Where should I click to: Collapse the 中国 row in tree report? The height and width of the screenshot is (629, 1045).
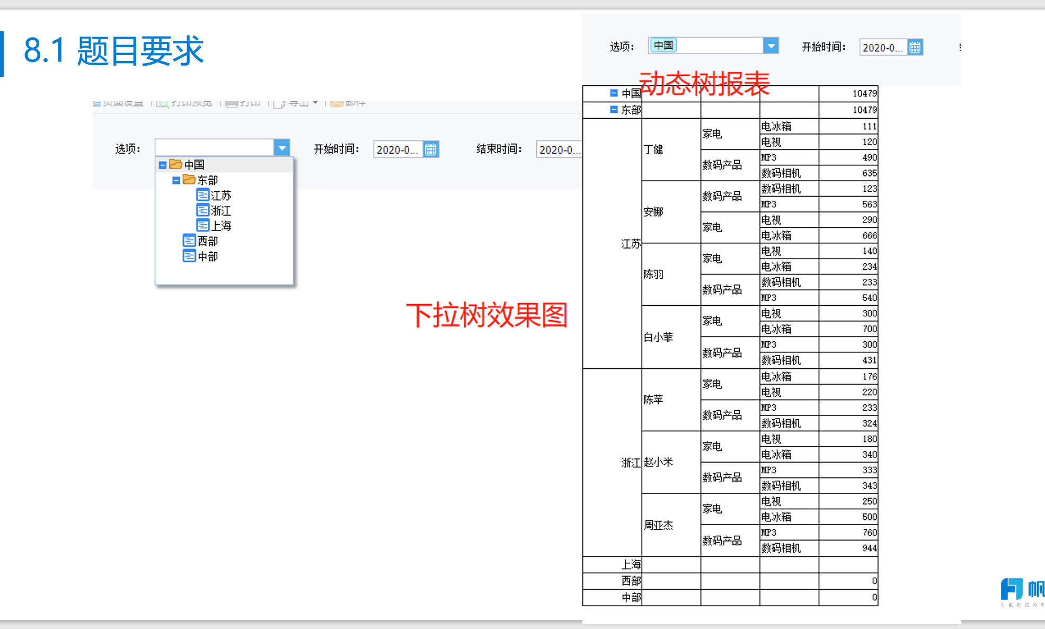tap(614, 93)
